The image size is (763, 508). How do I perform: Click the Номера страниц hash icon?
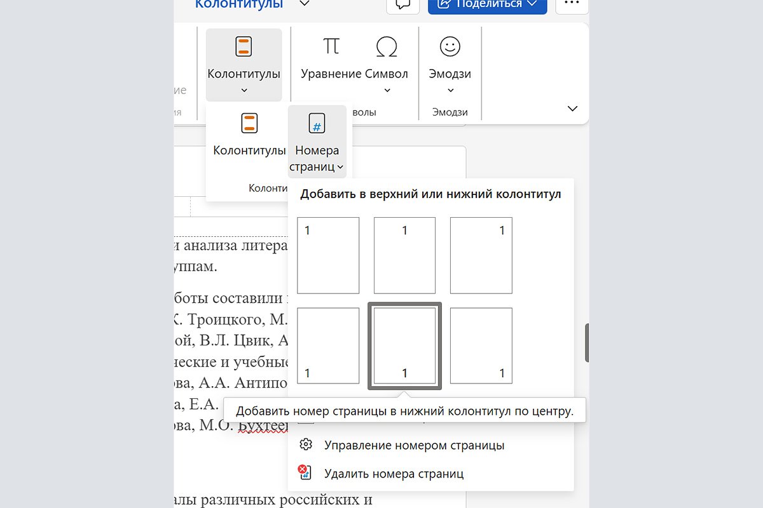317,122
